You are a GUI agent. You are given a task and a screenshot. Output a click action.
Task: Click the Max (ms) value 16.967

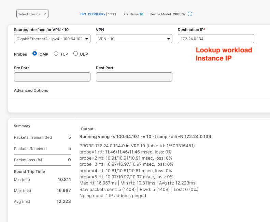[63, 190]
